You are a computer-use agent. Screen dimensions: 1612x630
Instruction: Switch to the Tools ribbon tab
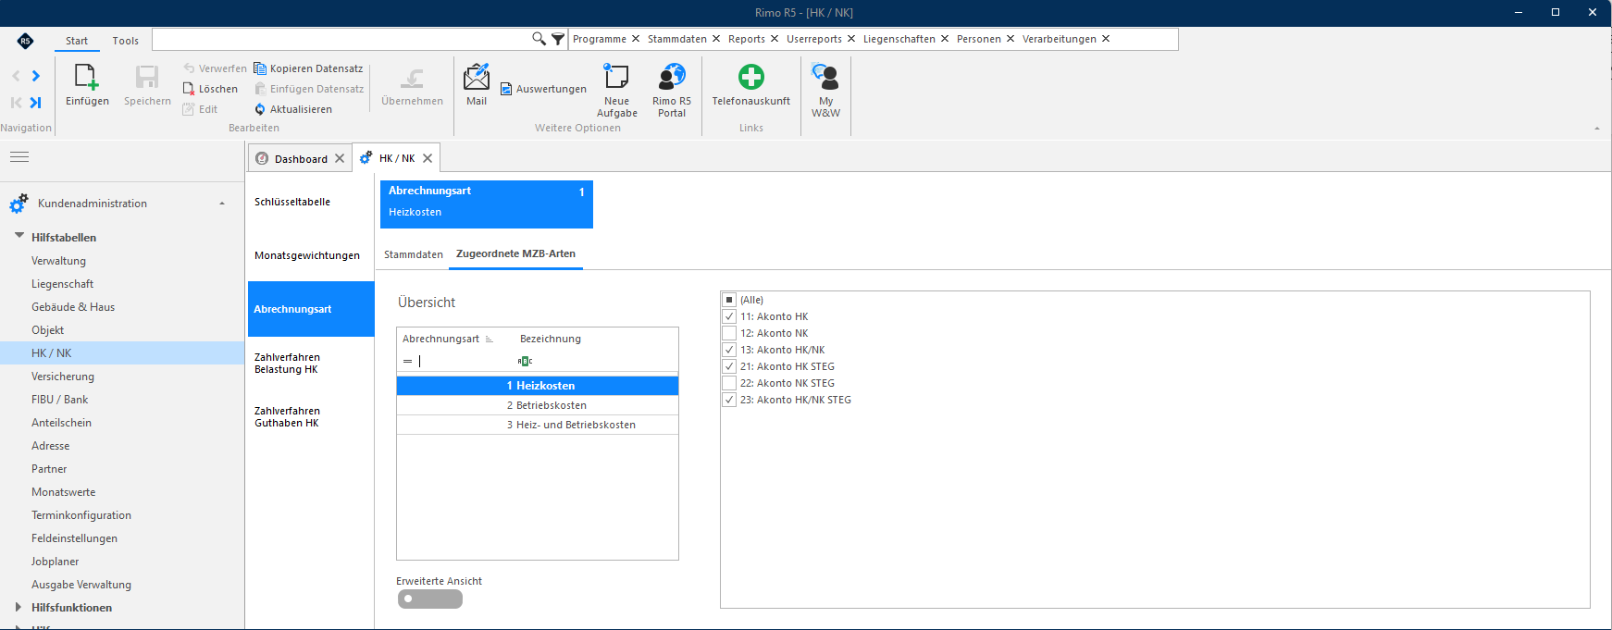coord(126,41)
